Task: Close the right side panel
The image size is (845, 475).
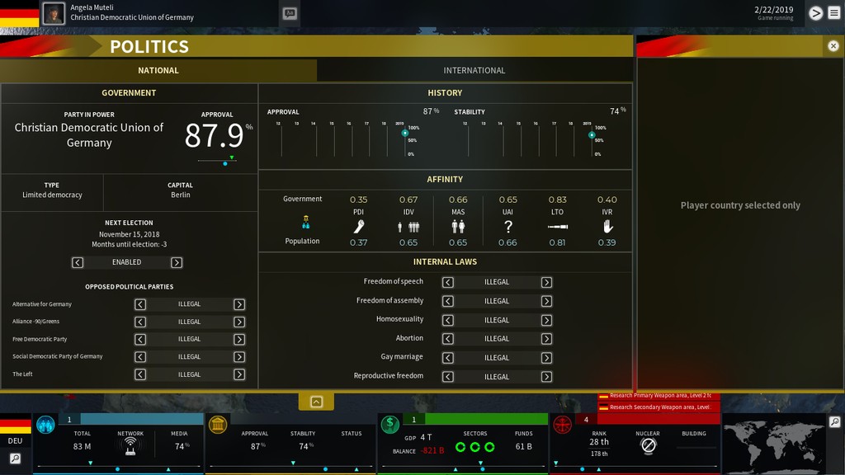Action: click(x=833, y=46)
